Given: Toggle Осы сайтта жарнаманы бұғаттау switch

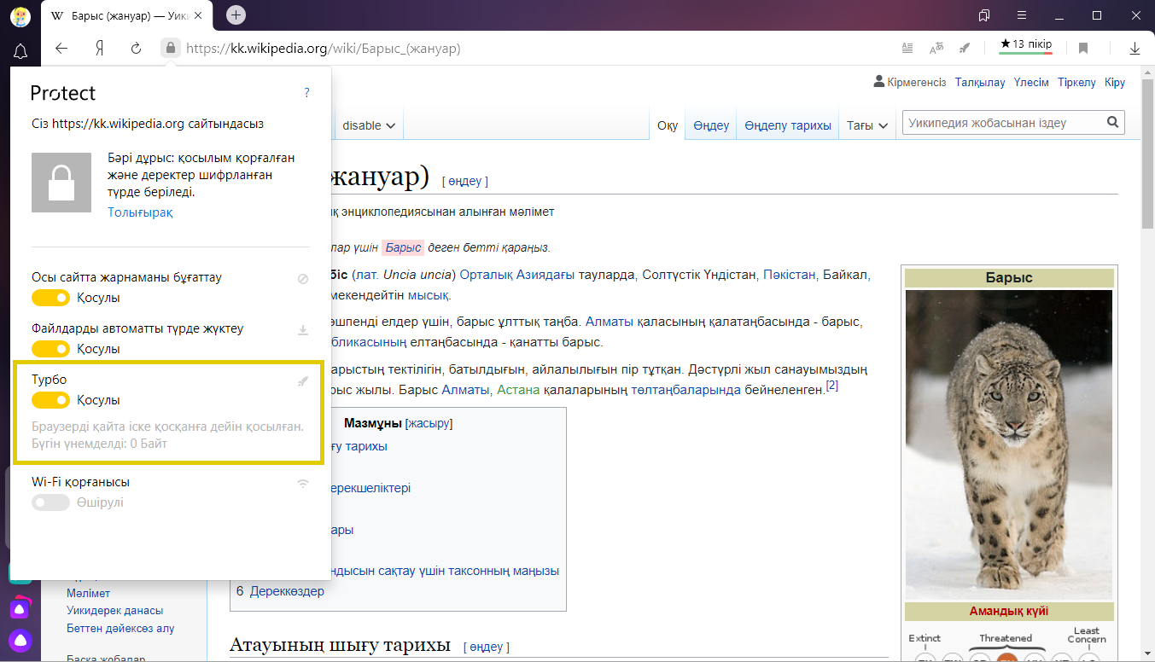Looking at the screenshot, I should click(x=50, y=298).
